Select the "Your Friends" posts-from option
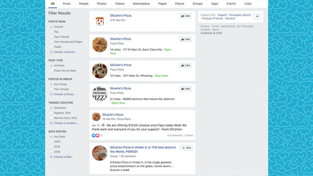Viewport: 313px width, 176px height. coord(51,37)
